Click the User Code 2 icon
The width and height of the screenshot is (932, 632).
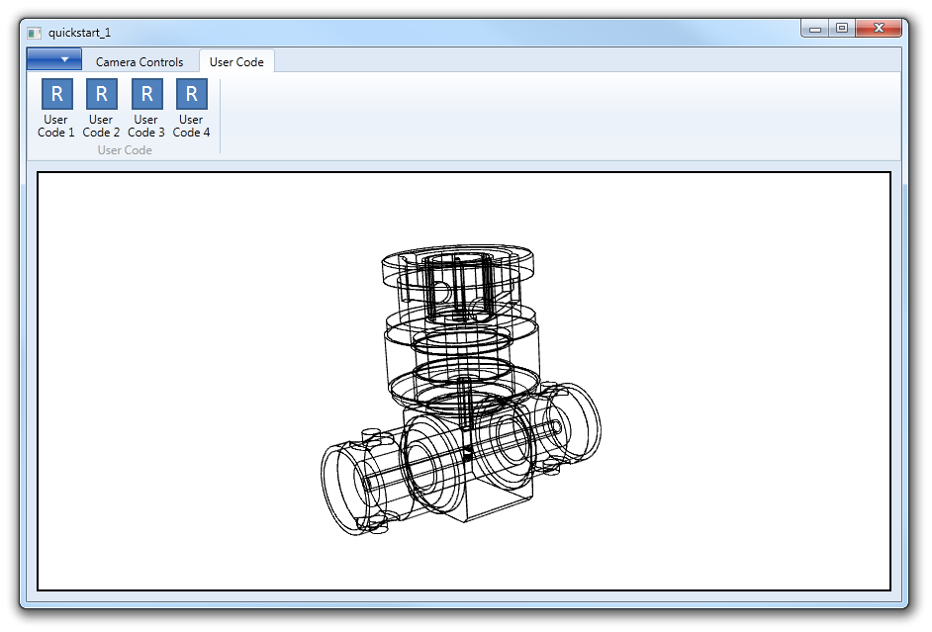[101, 109]
